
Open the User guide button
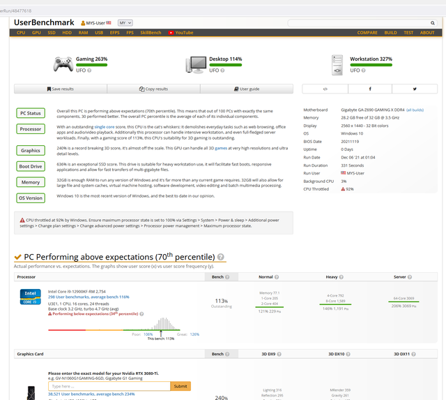click(x=247, y=89)
